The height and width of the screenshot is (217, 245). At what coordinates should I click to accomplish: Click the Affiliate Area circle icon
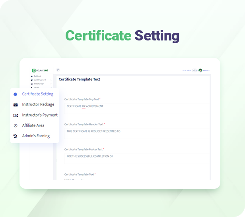pos(16,125)
